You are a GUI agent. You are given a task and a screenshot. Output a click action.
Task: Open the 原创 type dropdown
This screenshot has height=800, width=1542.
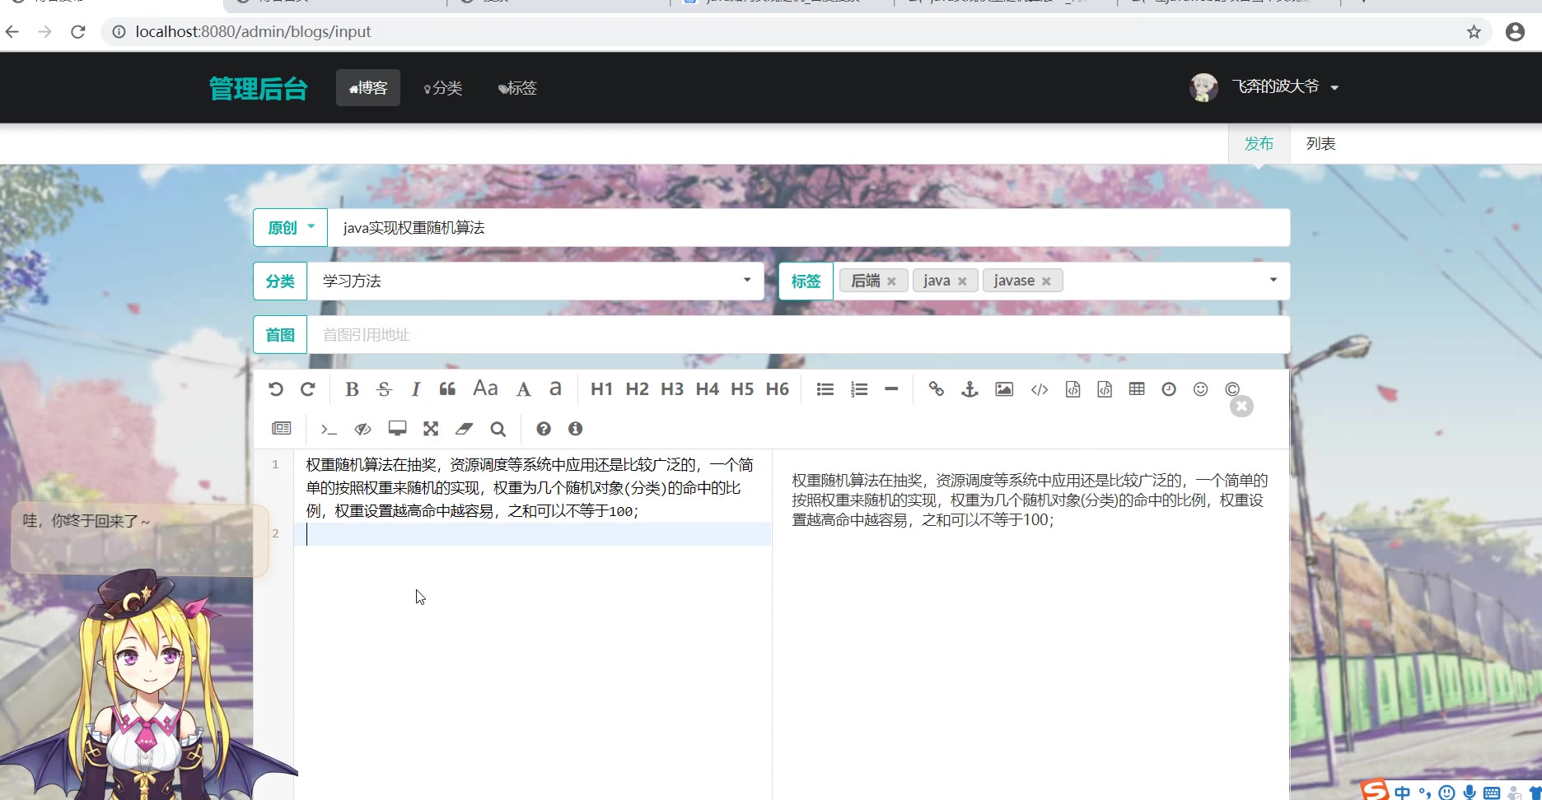pos(290,227)
